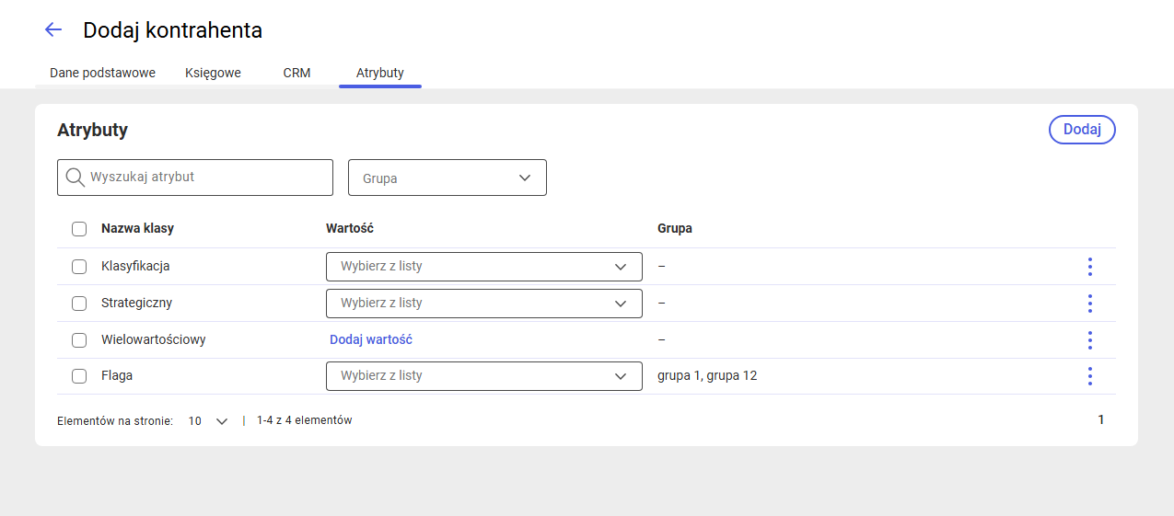Screen dimensions: 1174x516
Task: Open the three-dot menu for Flaga
Action: pyautogui.click(x=1089, y=376)
